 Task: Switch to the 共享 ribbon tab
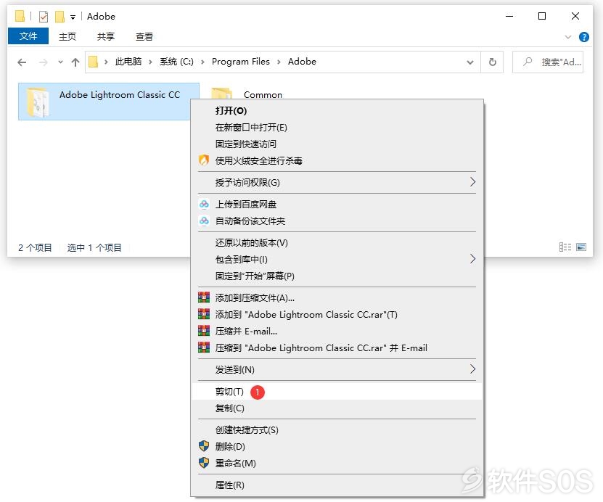click(106, 36)
